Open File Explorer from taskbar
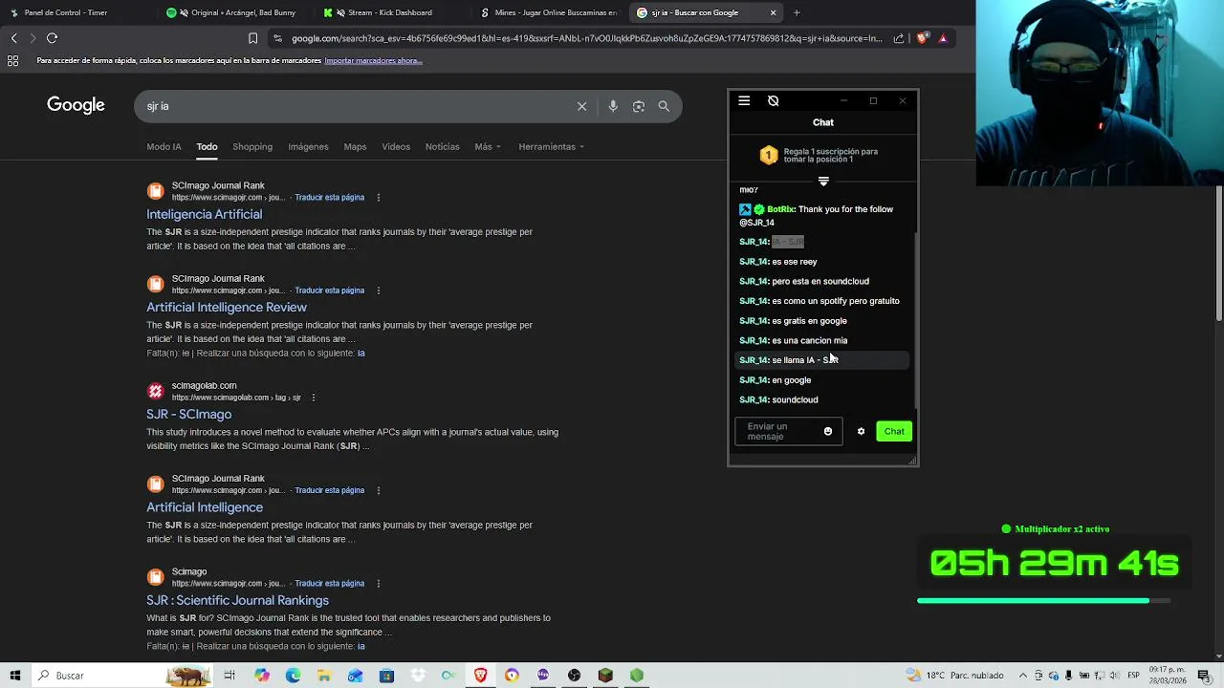Image resolution: width=1224 pixels, height=688 pixels. 324,676
